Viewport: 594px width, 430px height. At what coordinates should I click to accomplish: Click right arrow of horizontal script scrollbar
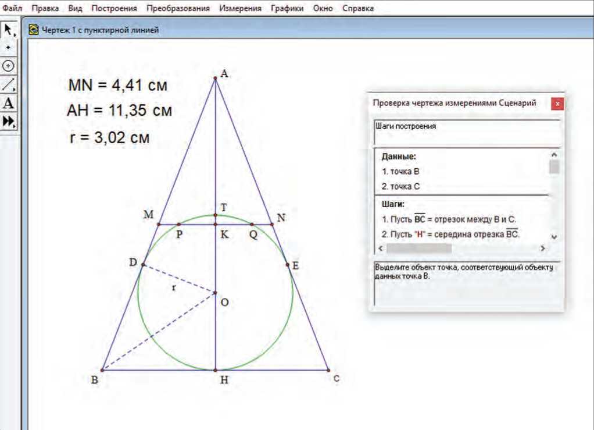542,248
